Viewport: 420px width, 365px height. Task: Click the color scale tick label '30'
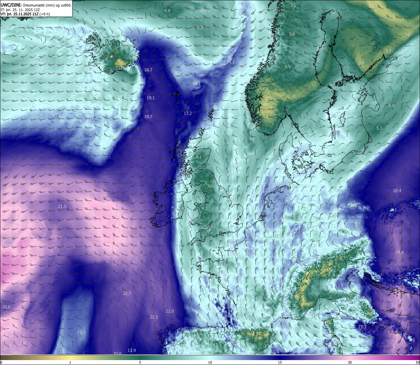(350, 362)
